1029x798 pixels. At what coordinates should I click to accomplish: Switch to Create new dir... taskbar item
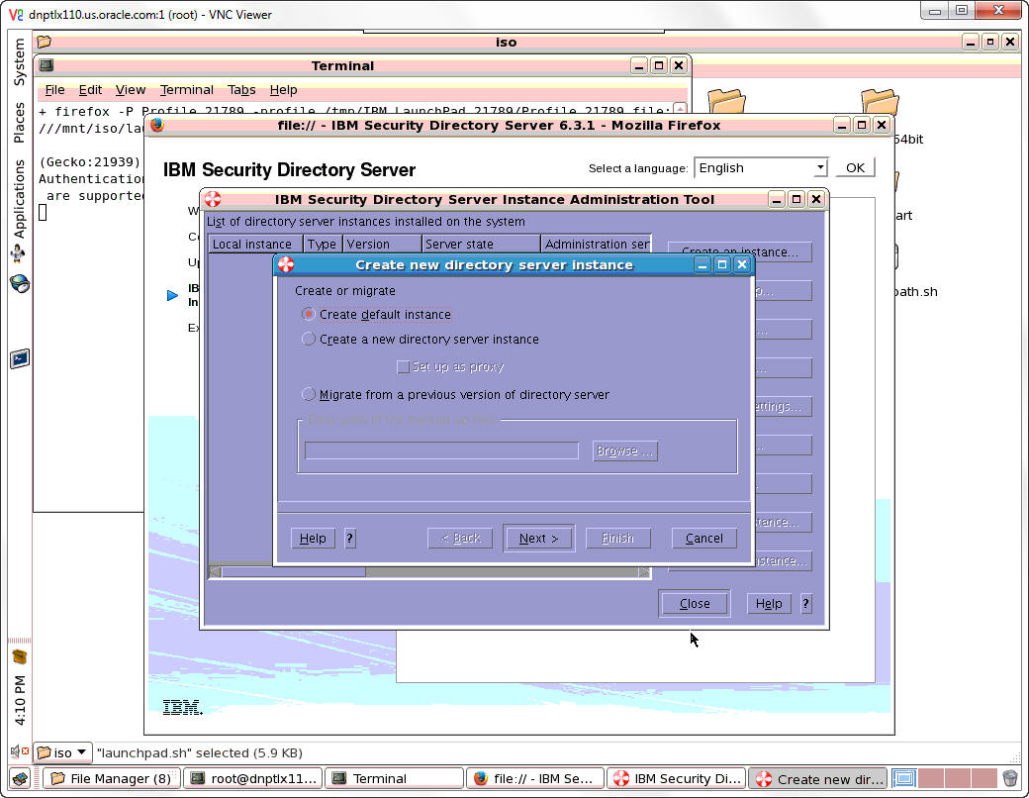(817, 778)
